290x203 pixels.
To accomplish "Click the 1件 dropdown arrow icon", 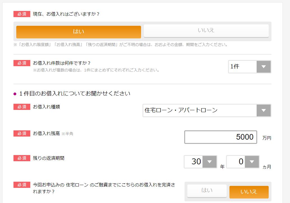I will (264, 66).
